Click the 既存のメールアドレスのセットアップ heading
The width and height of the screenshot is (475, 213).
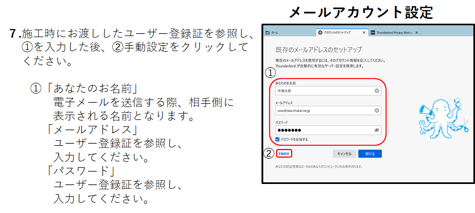(x=319, y=49)
